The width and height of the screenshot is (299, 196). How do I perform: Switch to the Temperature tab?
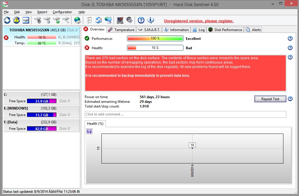pyautogui.click(x=121, y=30)
